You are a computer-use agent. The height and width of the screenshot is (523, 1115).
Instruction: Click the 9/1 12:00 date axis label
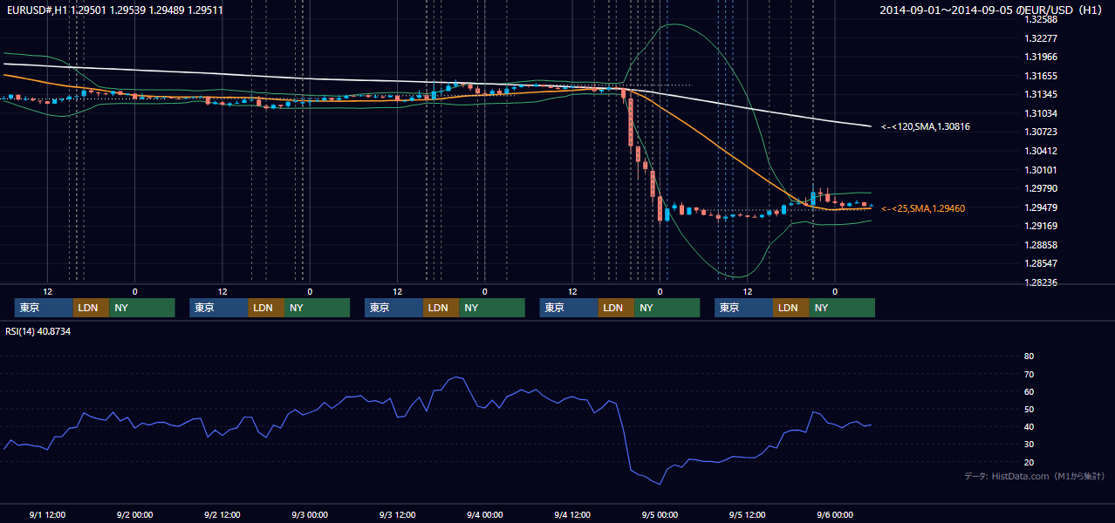[x=47, y=515]
